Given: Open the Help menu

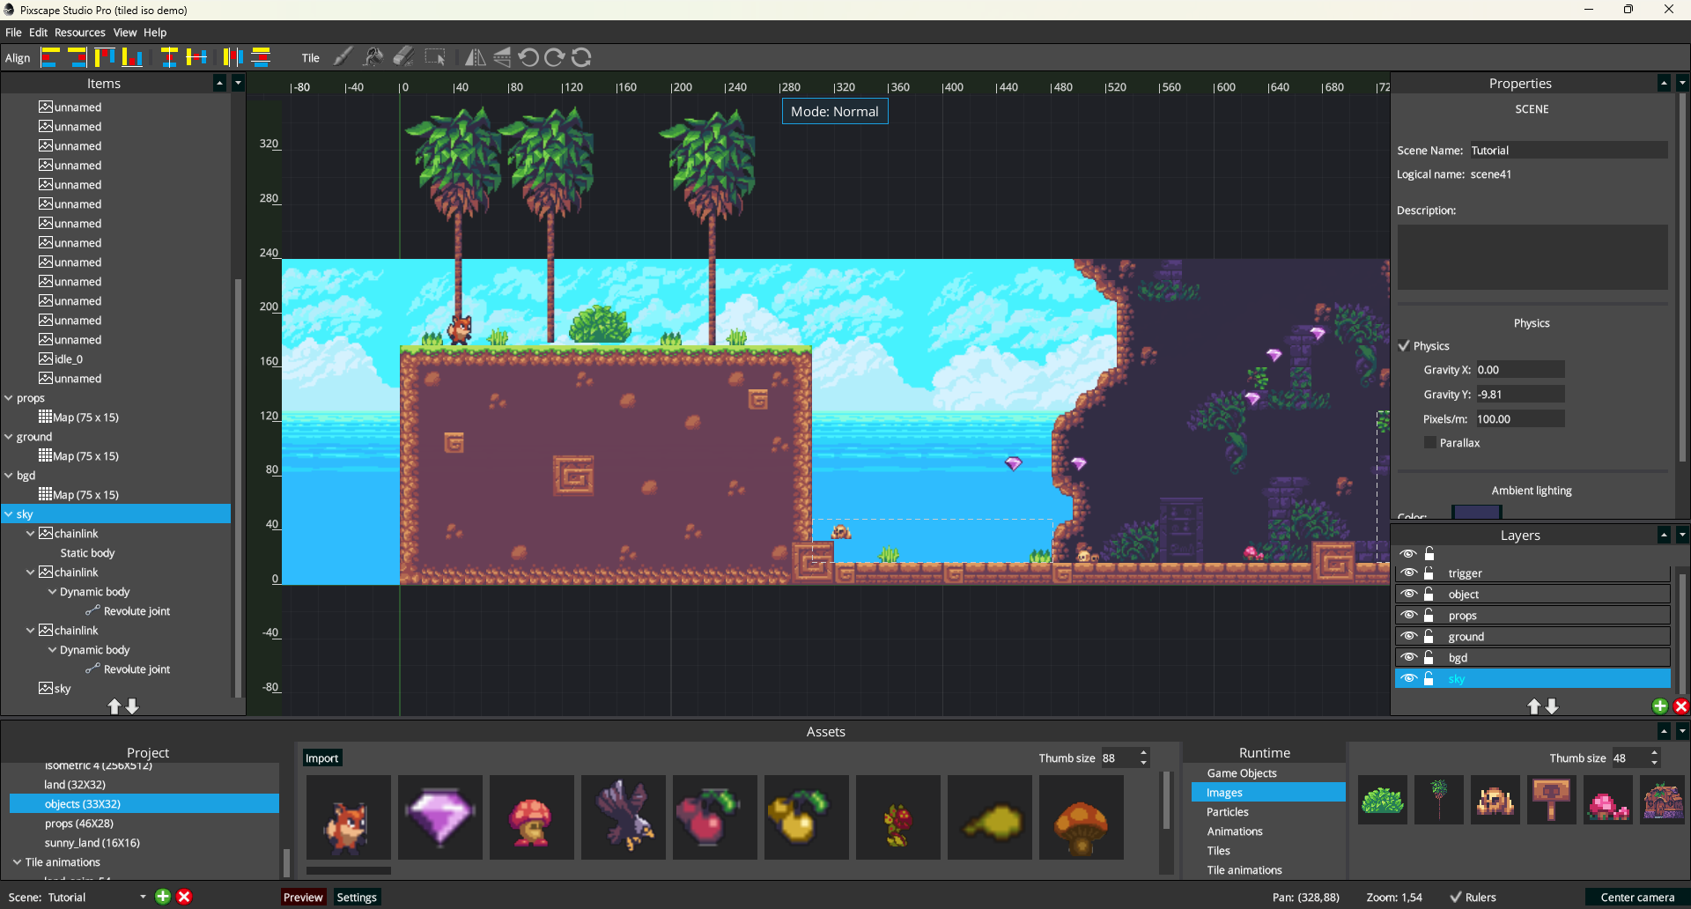Looking at the screenshot, I should [x=155, y=33].
